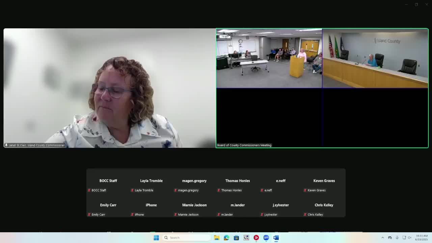This screenshot has width=432, height=243.
Task: Click the pin icon beside Janet St Clair's name
Action: coord(6,145)
